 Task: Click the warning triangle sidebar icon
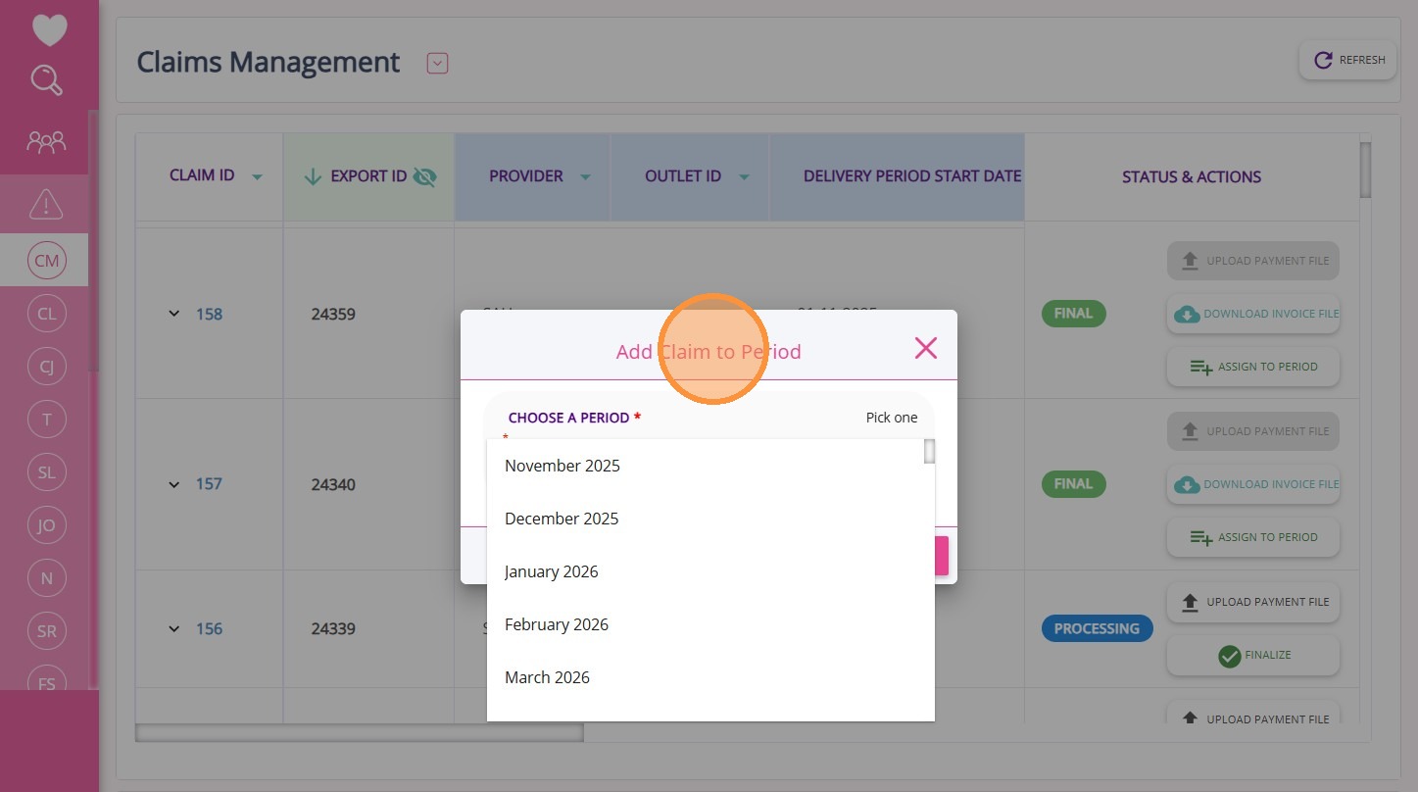point(46,205)
